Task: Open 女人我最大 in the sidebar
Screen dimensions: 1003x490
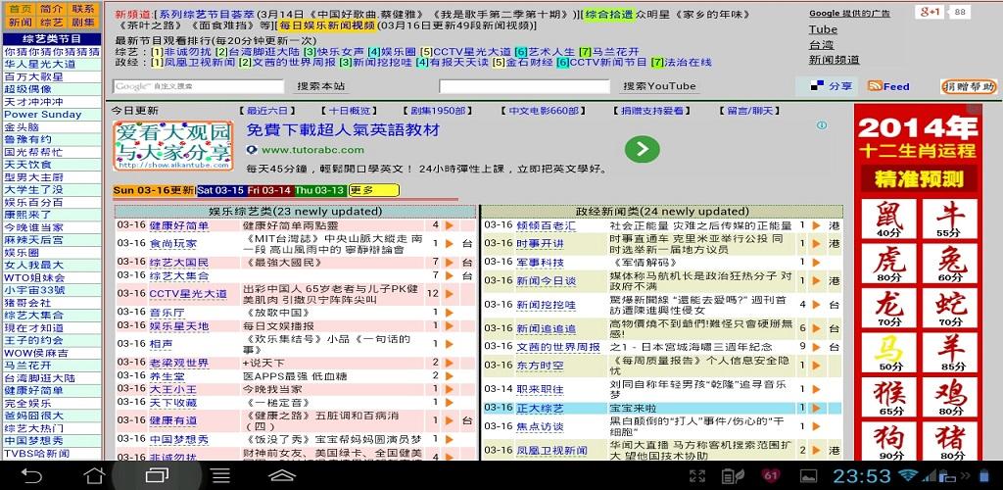Action: coord(34,265)
